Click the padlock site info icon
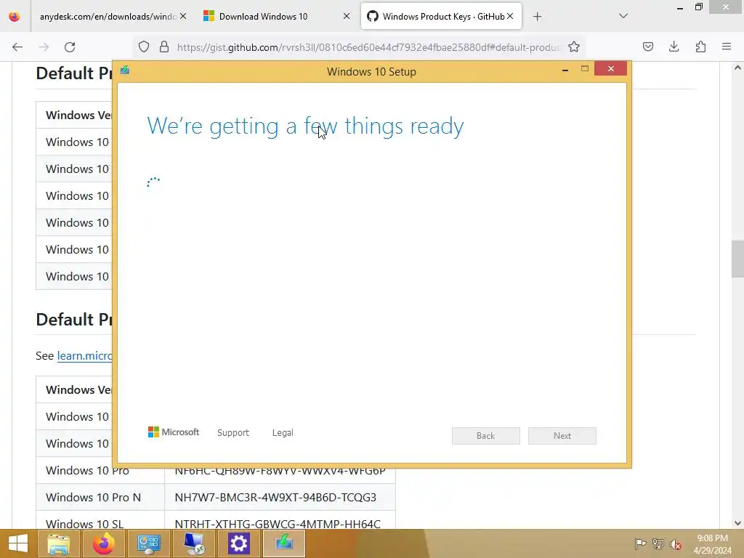 [164, 46]
